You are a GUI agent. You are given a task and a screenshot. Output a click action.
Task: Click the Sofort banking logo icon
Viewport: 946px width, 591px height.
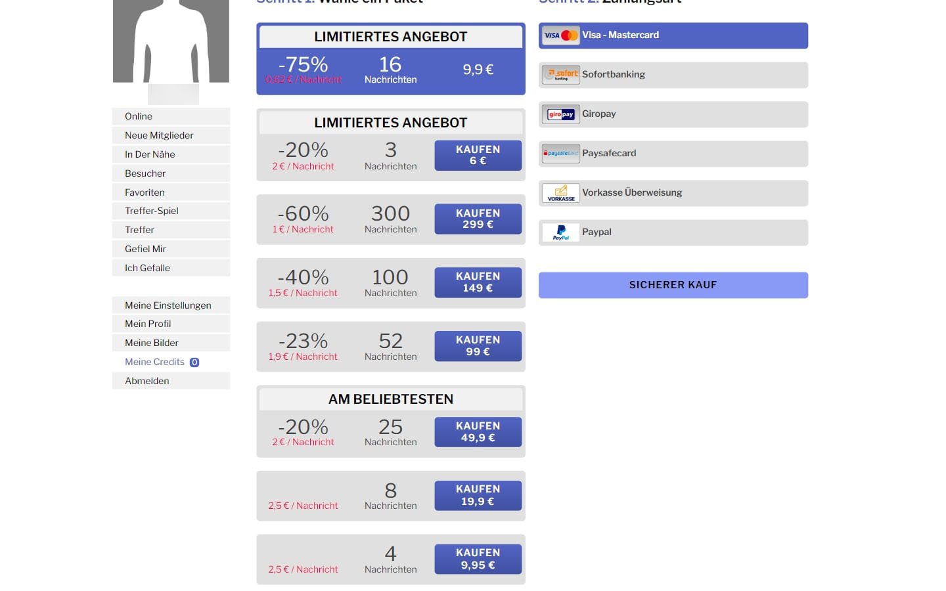click(560, 75)
